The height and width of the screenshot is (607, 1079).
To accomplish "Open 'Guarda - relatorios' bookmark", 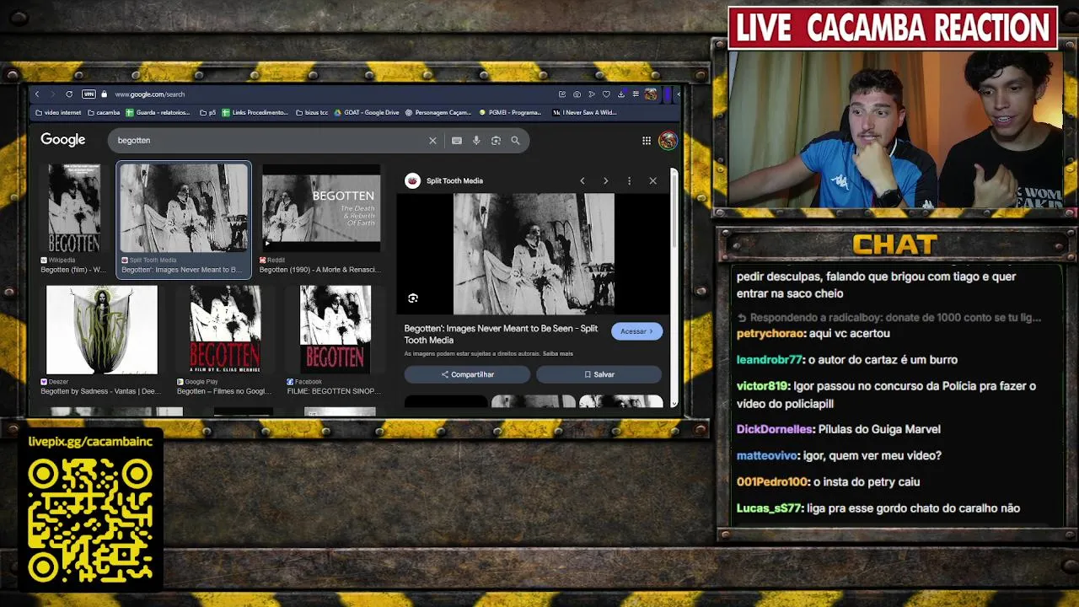I will [x=158, y=112].
